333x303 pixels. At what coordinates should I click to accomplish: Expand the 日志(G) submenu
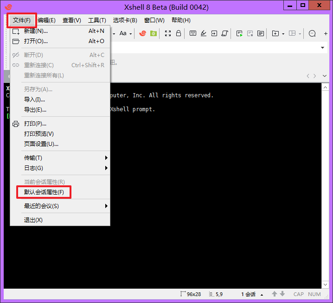pyautogui.click(x=60, y=168)
